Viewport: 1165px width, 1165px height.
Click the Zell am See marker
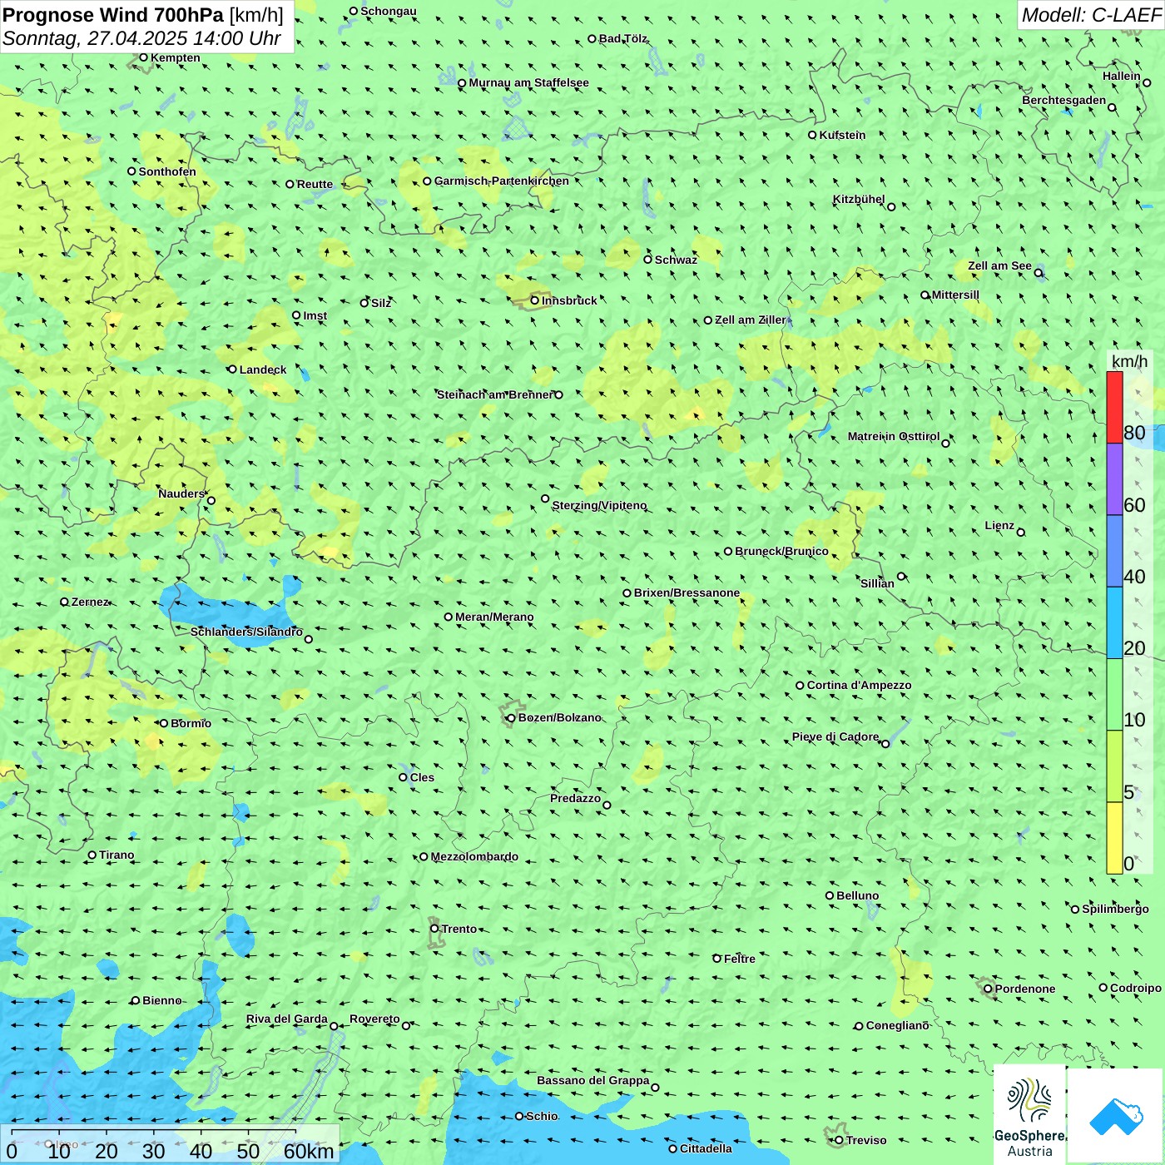[1038, 273]
